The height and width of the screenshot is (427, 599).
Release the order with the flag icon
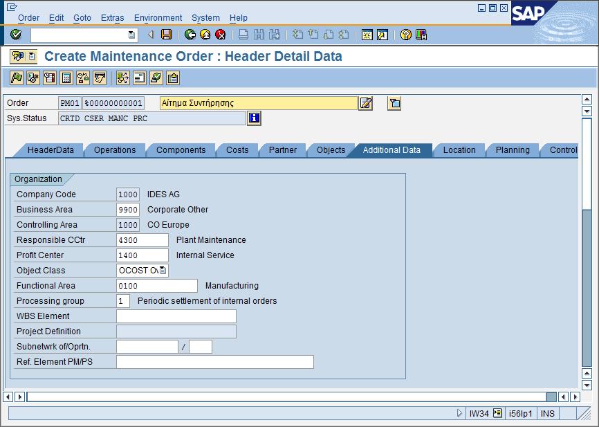tap(17, 78)
